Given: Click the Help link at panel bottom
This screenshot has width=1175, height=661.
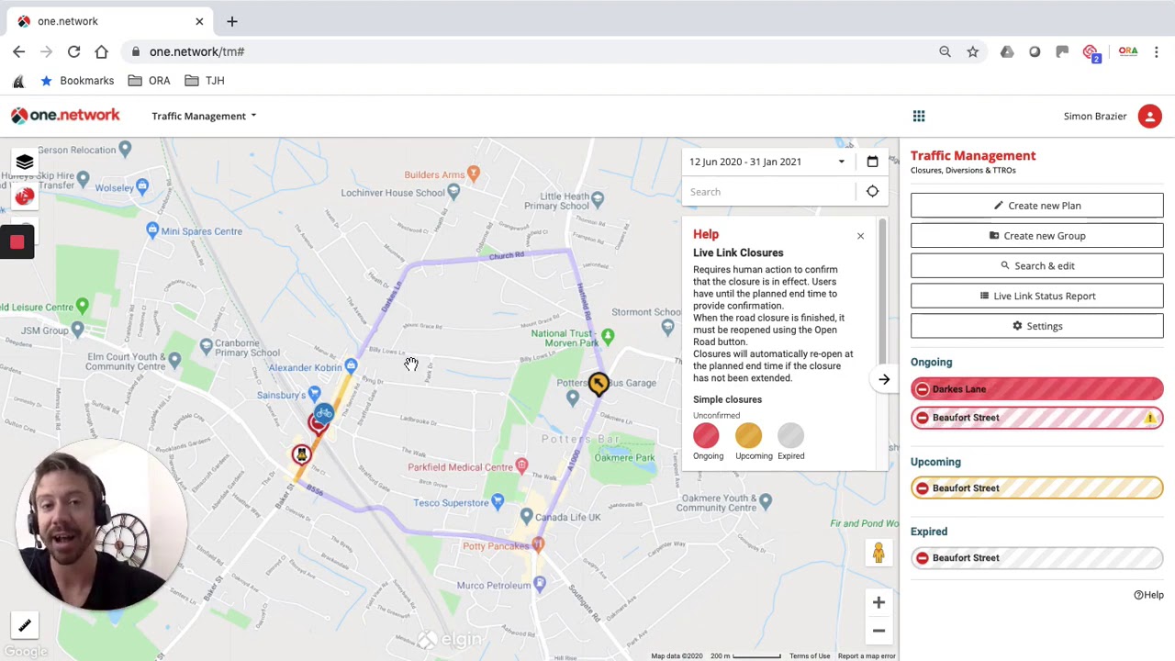Looking at the screenshot, I should coord(1148,595).
